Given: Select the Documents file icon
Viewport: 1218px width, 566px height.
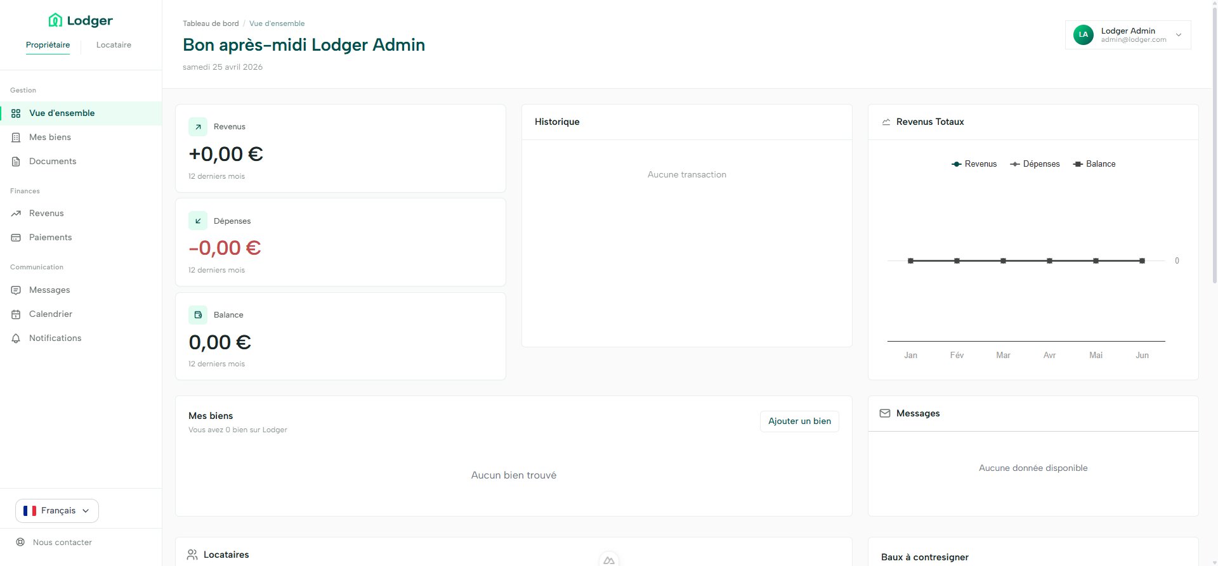Looking at the screenshot, I should (x=16, y=162).
